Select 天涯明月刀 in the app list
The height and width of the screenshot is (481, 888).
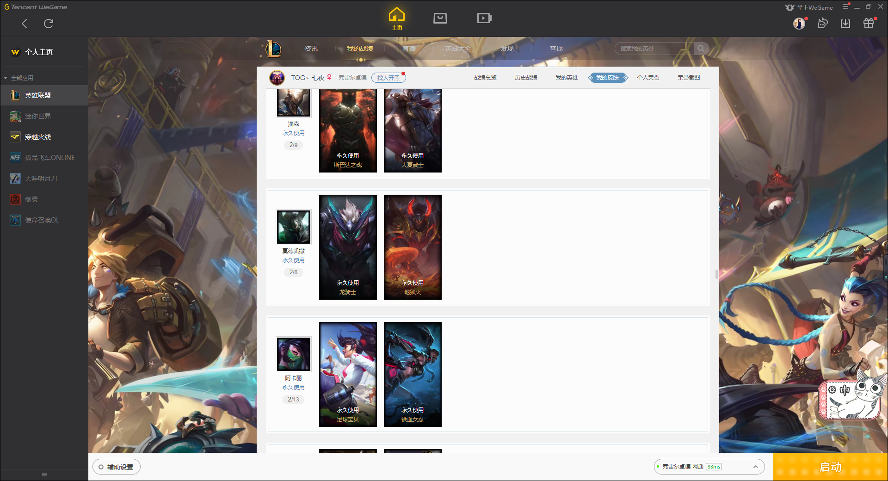click(x=44, y=179)
